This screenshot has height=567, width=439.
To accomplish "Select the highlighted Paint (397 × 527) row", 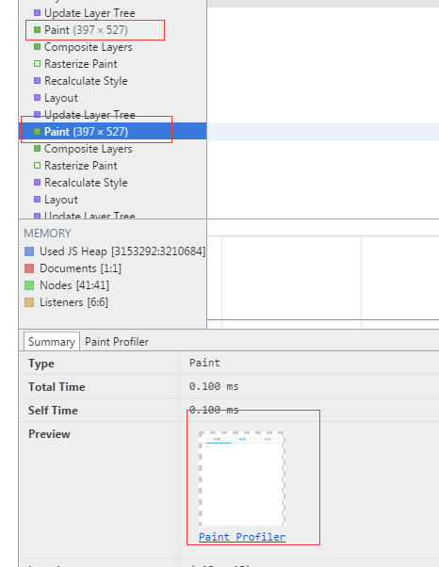I will (112, 131).
